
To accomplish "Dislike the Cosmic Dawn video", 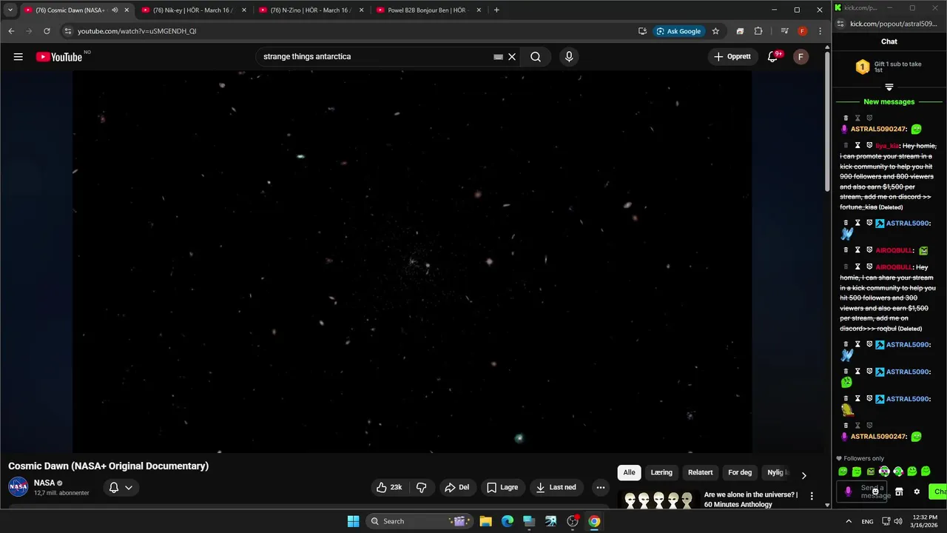I will (421, 487).
